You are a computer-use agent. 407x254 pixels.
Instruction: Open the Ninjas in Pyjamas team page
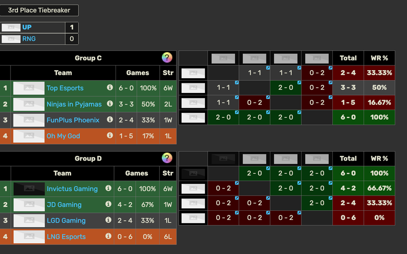point(74,104)
